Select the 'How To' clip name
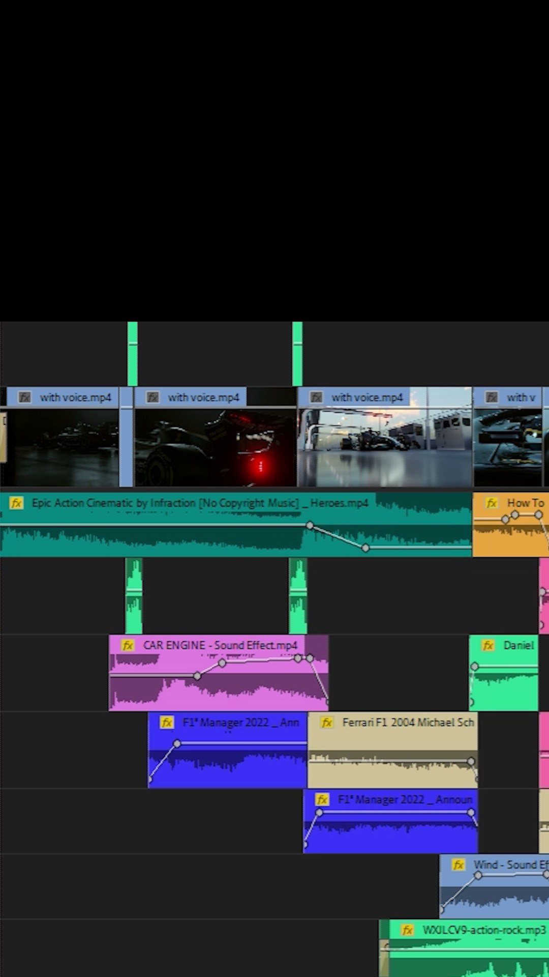549x977 pixels. [526, 503]
